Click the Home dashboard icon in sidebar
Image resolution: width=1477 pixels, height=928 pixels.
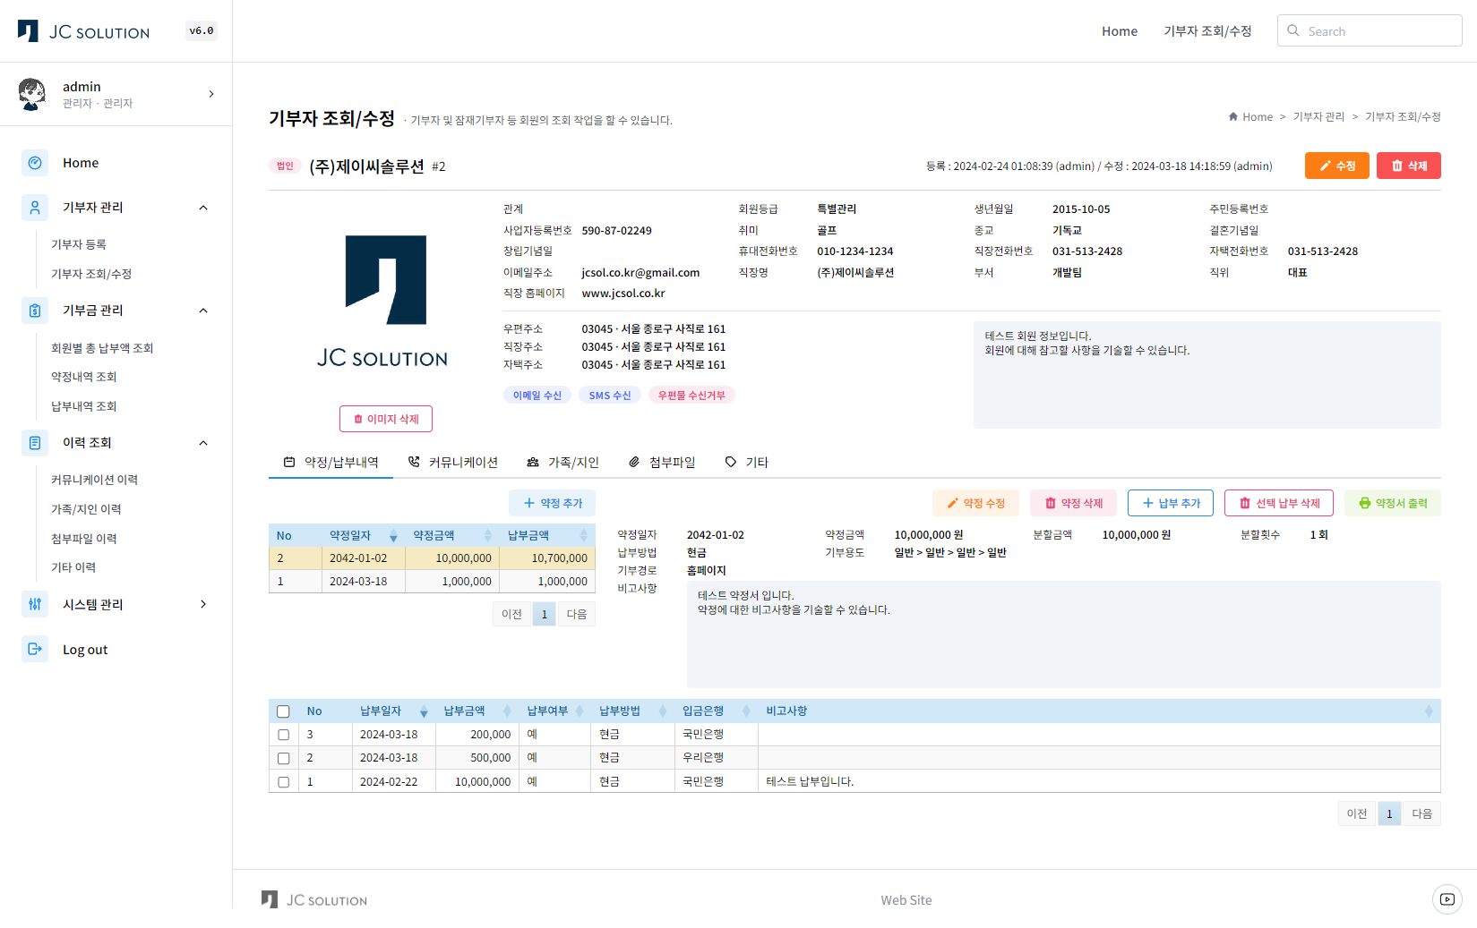tap(35, 163)
